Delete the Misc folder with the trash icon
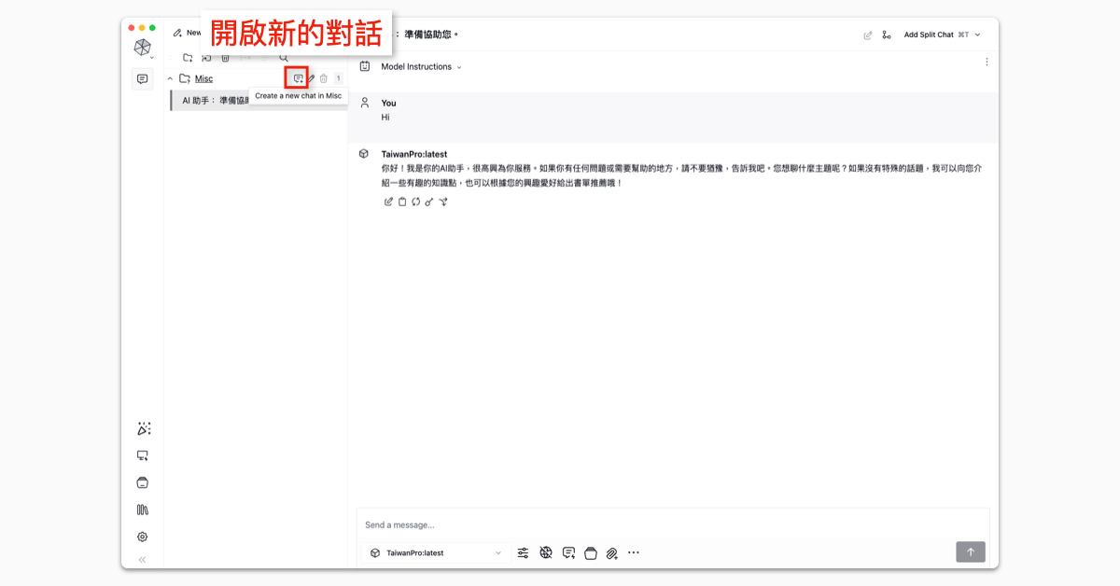This screenshot has height=586, width=1120. [324, 78]
